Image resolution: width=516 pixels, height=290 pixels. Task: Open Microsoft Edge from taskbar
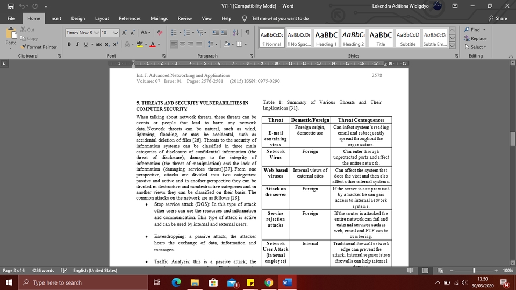click(176, 283)
